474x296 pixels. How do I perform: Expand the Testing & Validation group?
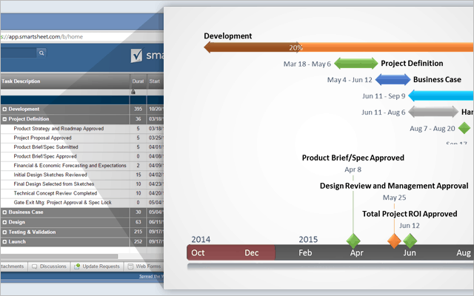4,232
